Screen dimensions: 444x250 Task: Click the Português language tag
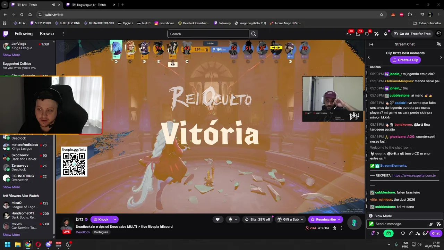(101, 232)
